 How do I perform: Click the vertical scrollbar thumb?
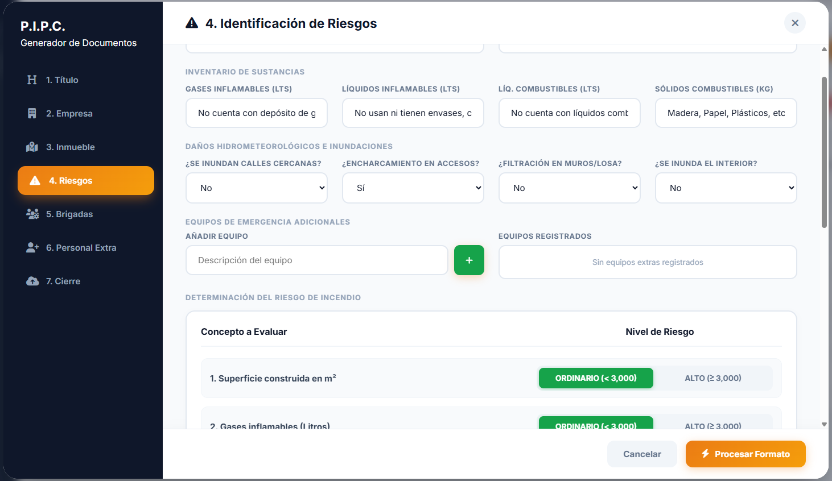pyautogui.click(x=824, y=152)
